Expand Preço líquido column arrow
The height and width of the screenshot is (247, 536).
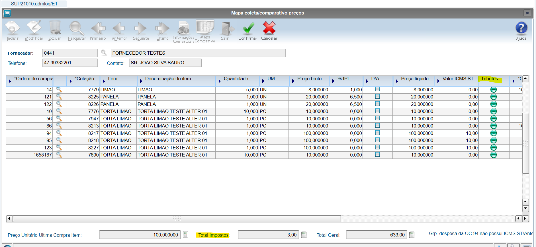(x=397, y=81)
